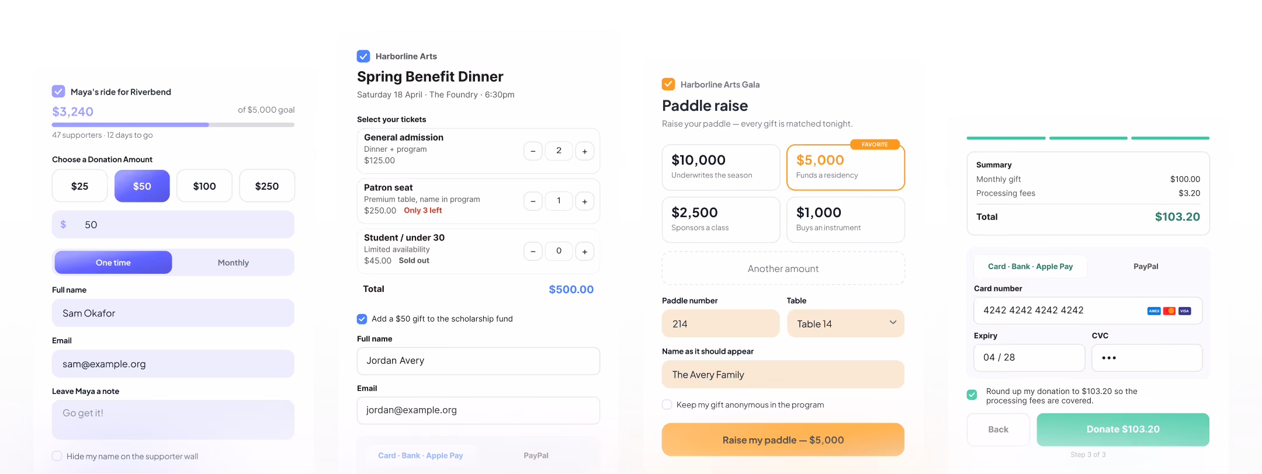Viewport: 1262px width, 474px height.
Task: Toggle the $50 scholarship fund gift checkbox
Action: 362,319
